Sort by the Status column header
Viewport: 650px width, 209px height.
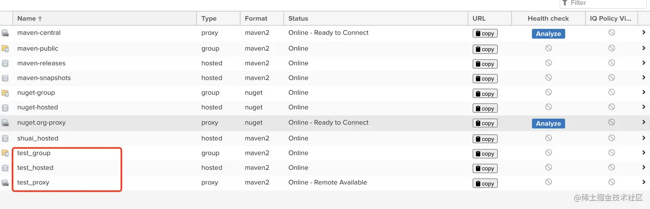298,18
